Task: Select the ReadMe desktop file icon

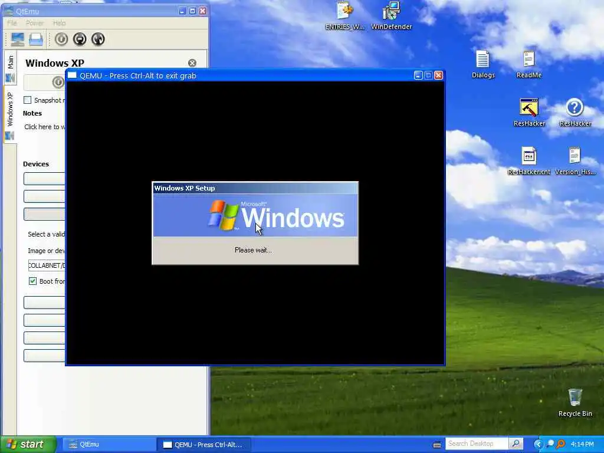Action: point(529,65)
